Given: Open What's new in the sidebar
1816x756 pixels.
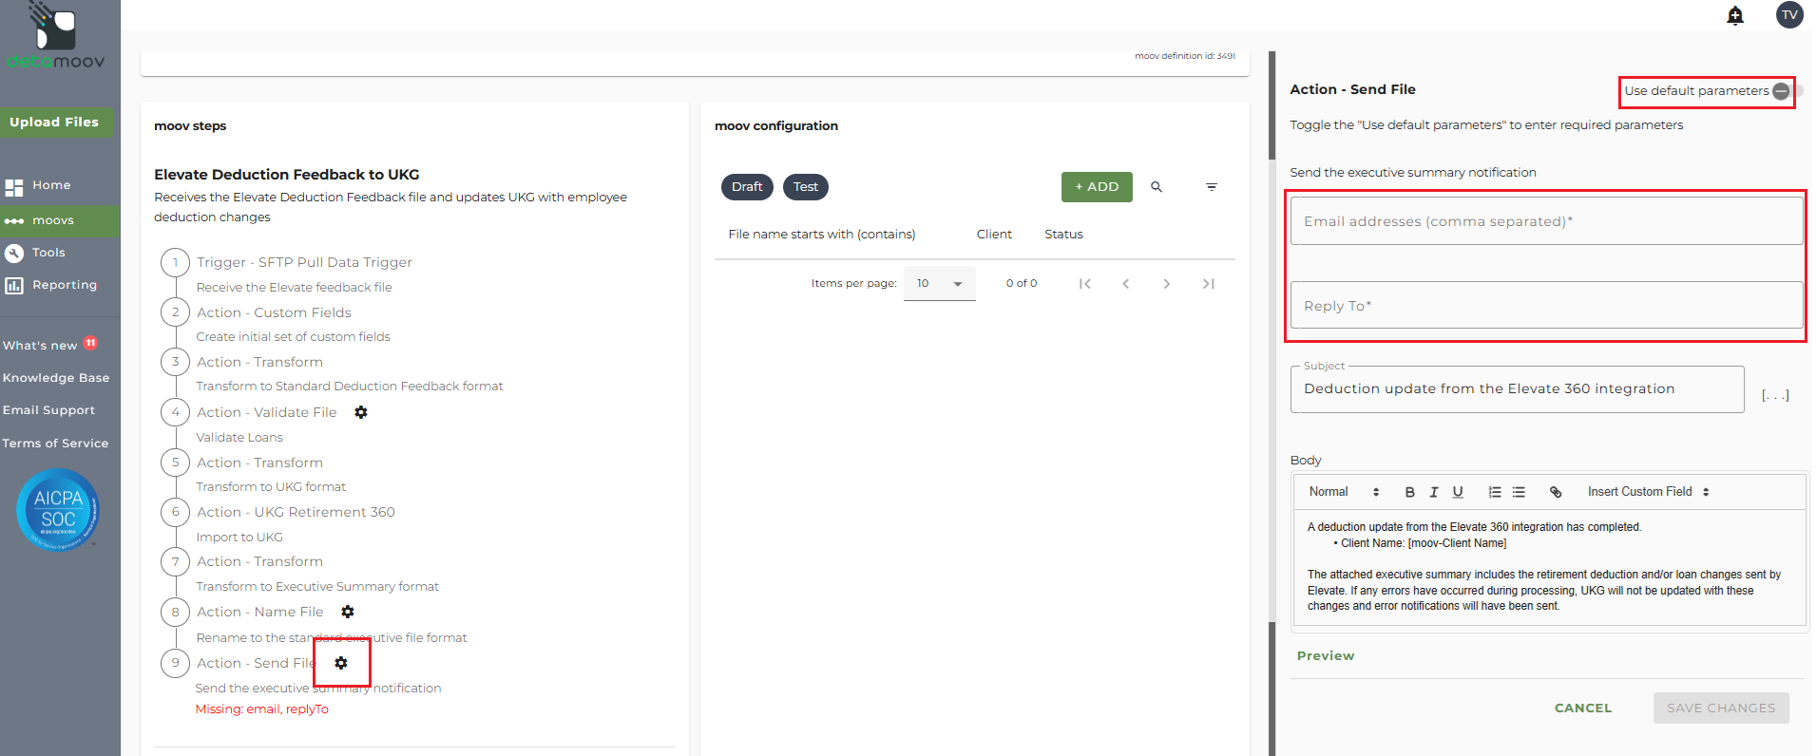Looking at the screenshot, I should click(x=40, y=346).
